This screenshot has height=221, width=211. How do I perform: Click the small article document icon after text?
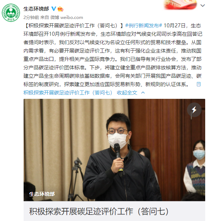pyautogui.click(x=199, y=84)
